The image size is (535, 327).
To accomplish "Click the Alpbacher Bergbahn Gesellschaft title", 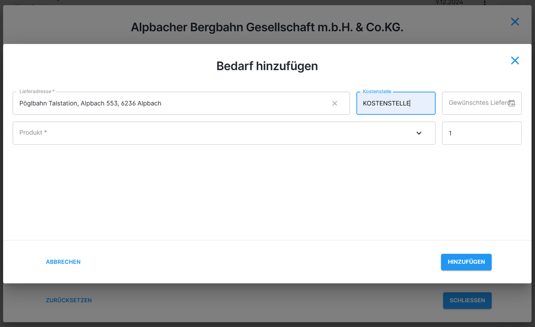I will 267,27.
